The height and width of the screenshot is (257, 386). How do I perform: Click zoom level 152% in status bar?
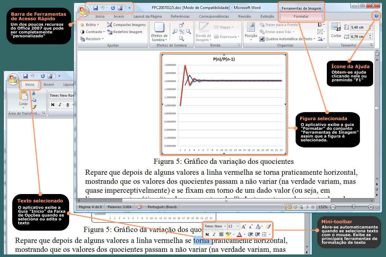click(323, 207)
